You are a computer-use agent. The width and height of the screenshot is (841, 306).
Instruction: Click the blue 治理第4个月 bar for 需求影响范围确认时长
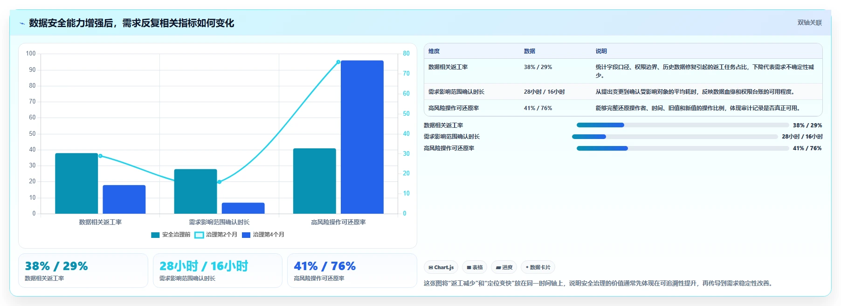[x=243, y=208]
